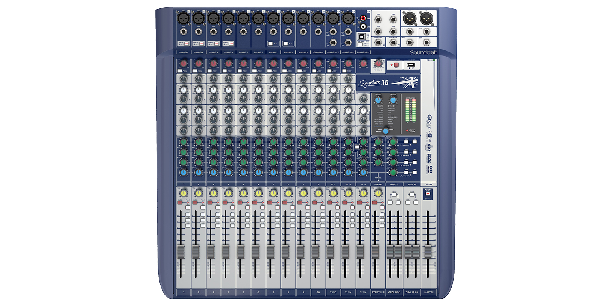Click the blue Param 1 effects knob
This screenshot has height=306, width=613.
[x=379, y=100]
